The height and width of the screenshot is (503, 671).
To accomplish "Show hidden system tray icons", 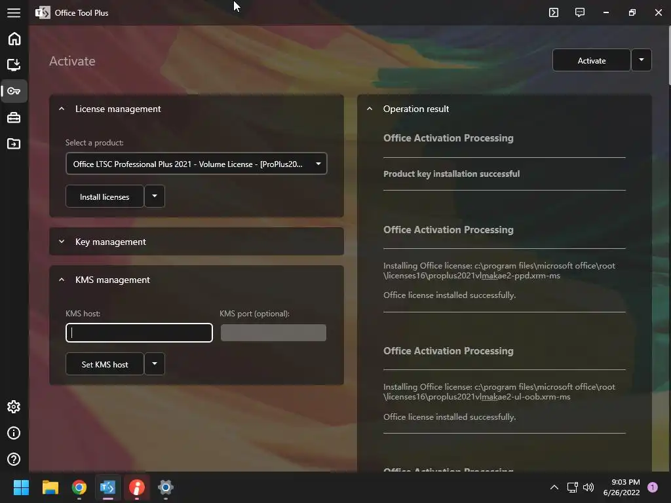I will tap(554, 487).
